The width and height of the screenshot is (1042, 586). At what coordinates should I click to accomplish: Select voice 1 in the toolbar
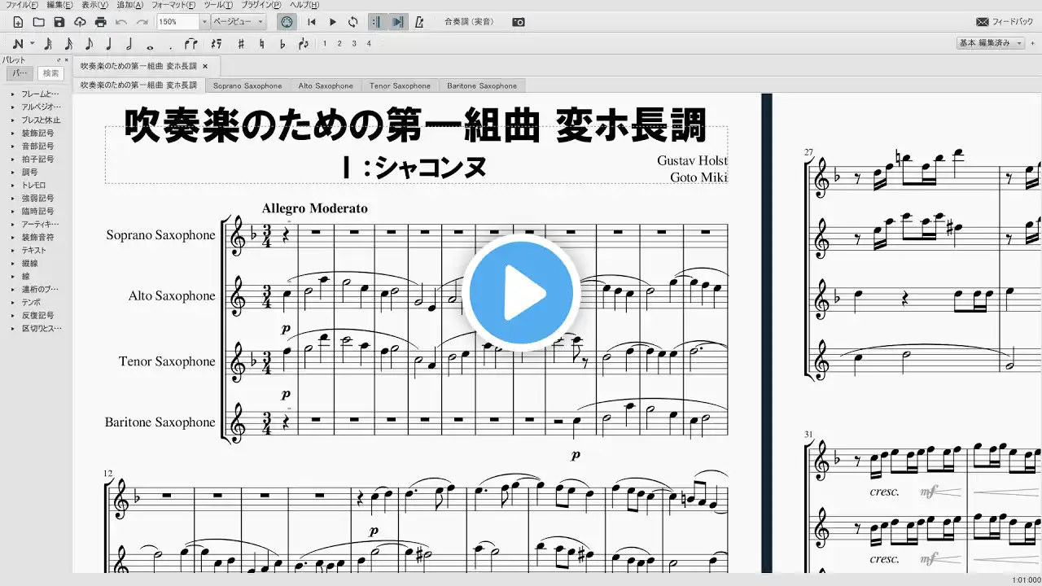[325, 43]
